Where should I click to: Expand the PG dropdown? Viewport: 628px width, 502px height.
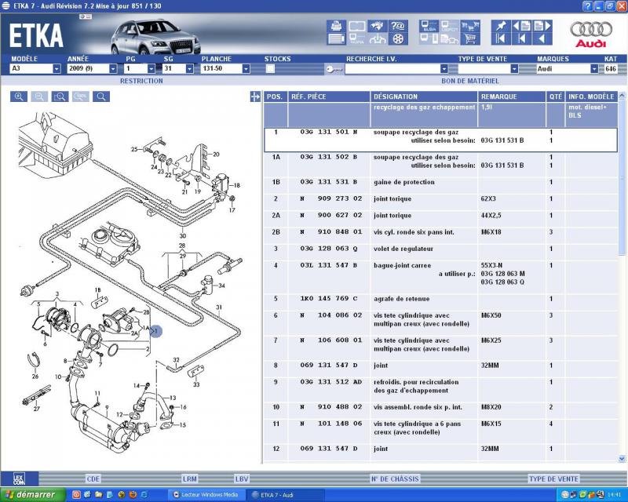(151, 69)
